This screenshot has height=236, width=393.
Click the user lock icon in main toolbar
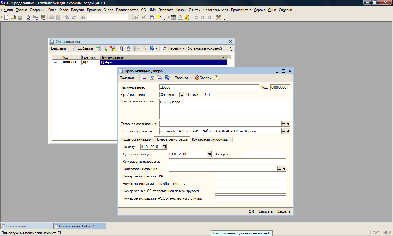point(187,17)
